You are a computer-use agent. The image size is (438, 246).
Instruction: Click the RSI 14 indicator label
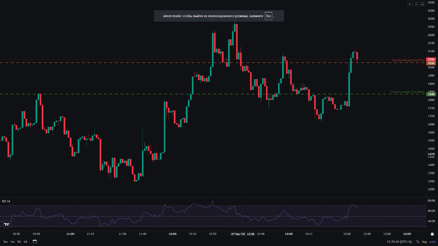coord(6,201)
